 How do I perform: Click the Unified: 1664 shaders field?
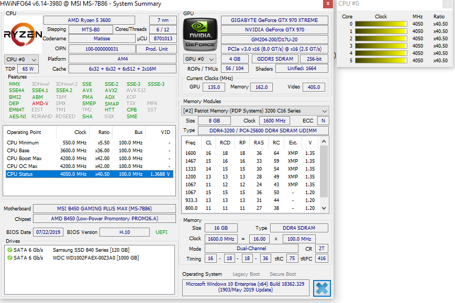[x=302, y=69]
